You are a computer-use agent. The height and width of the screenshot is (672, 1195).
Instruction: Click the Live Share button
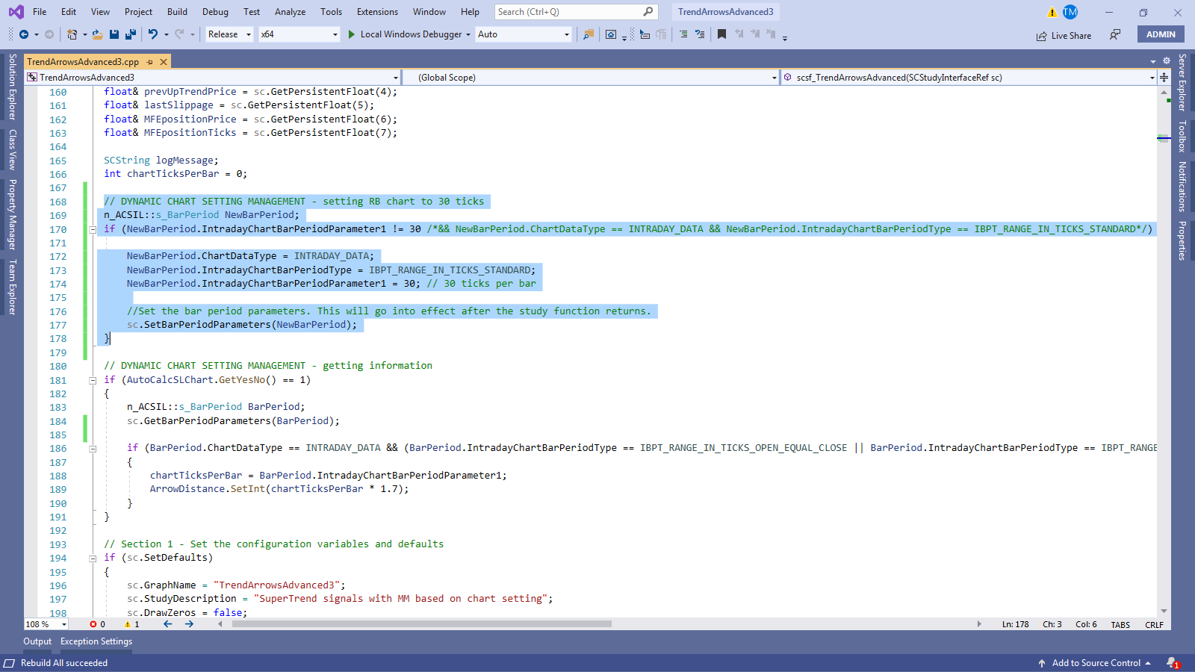1064,36
